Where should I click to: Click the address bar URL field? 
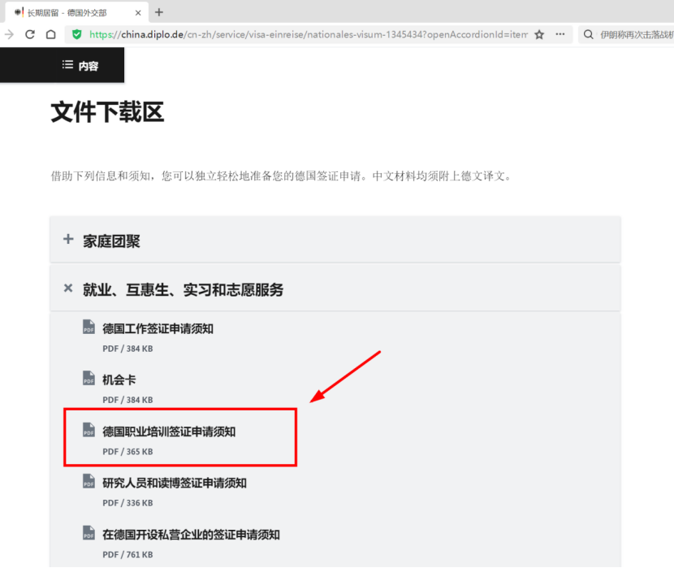[x=309, y=35]
